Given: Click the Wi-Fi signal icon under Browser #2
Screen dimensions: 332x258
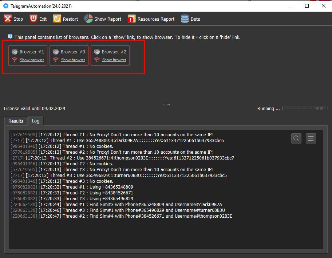Looking at the screenshot, I should [97, 60].
